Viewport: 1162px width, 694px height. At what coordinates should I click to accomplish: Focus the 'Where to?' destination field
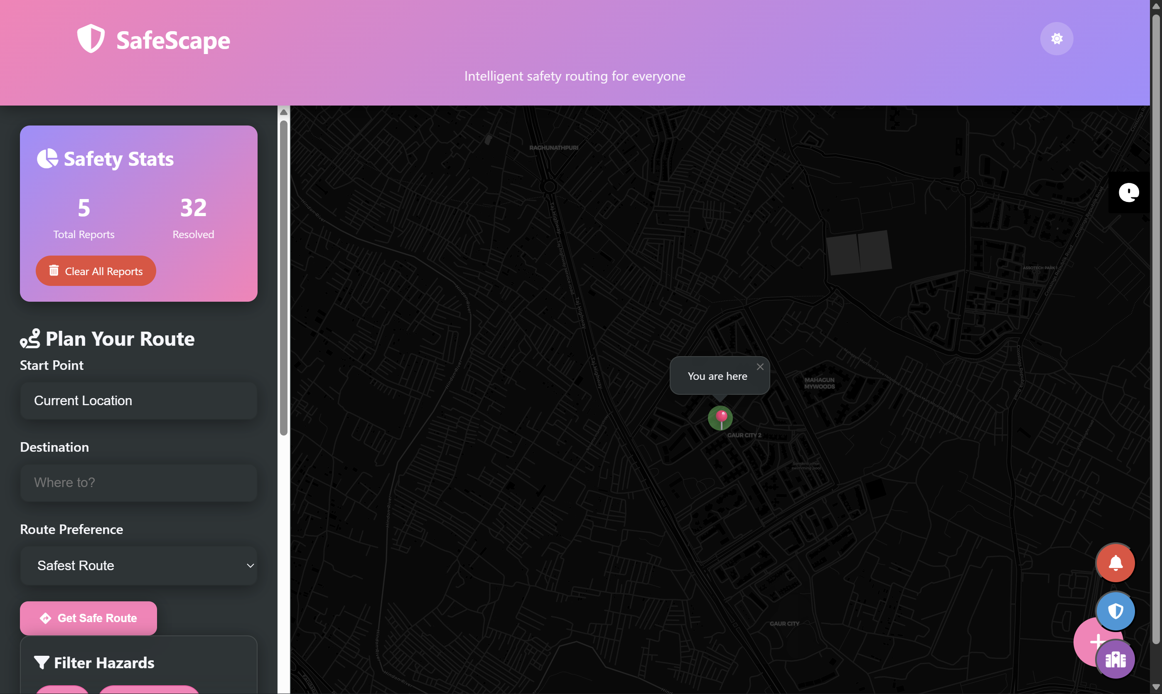click(x=138, y=482)
